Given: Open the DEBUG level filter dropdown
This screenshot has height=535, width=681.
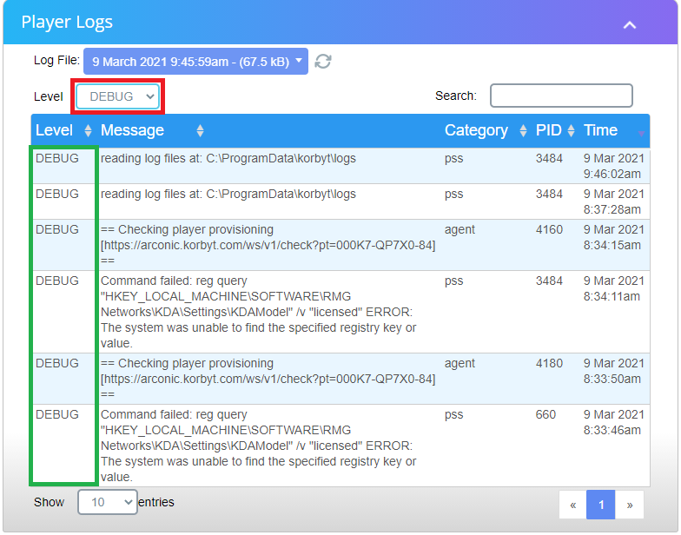Looking at the screenshot, I should 117,96.
